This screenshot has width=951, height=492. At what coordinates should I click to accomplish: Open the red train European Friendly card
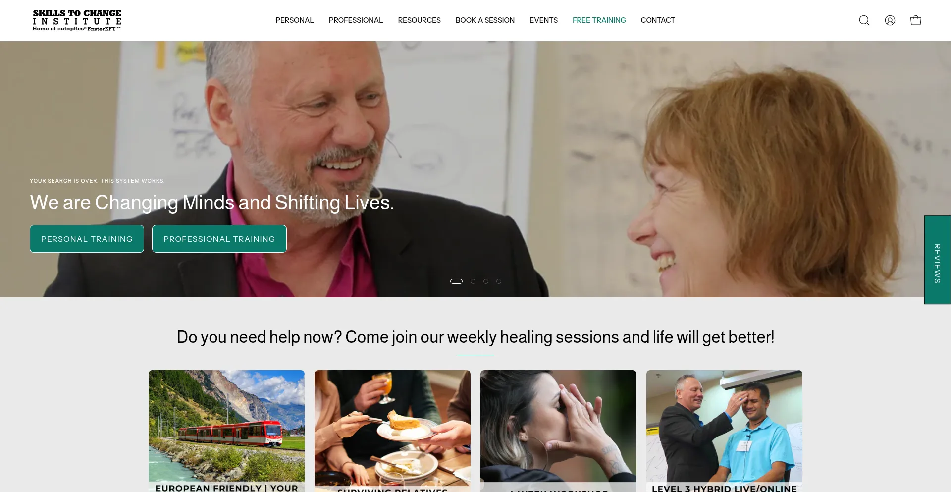click(226, 431)
